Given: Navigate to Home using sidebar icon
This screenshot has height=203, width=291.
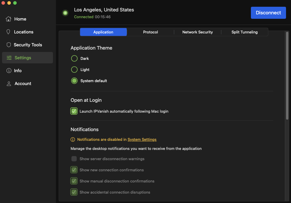Looking at the screenshot, I should click(9, 19).
